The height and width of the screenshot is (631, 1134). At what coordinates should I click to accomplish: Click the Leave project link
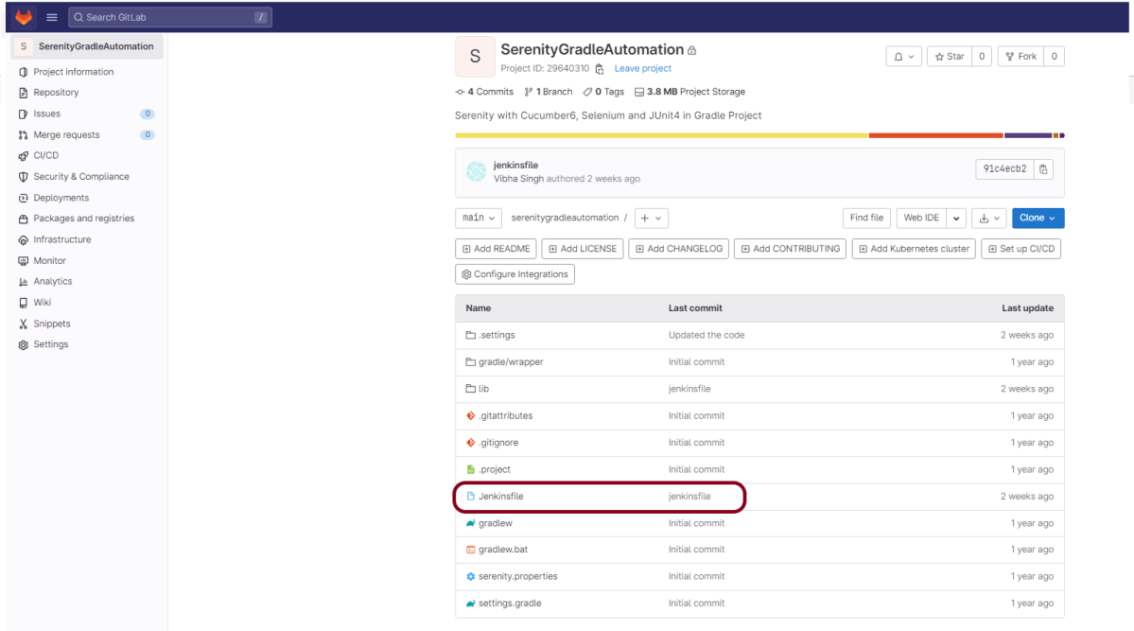pyautogui.click(x=642, y=69)
